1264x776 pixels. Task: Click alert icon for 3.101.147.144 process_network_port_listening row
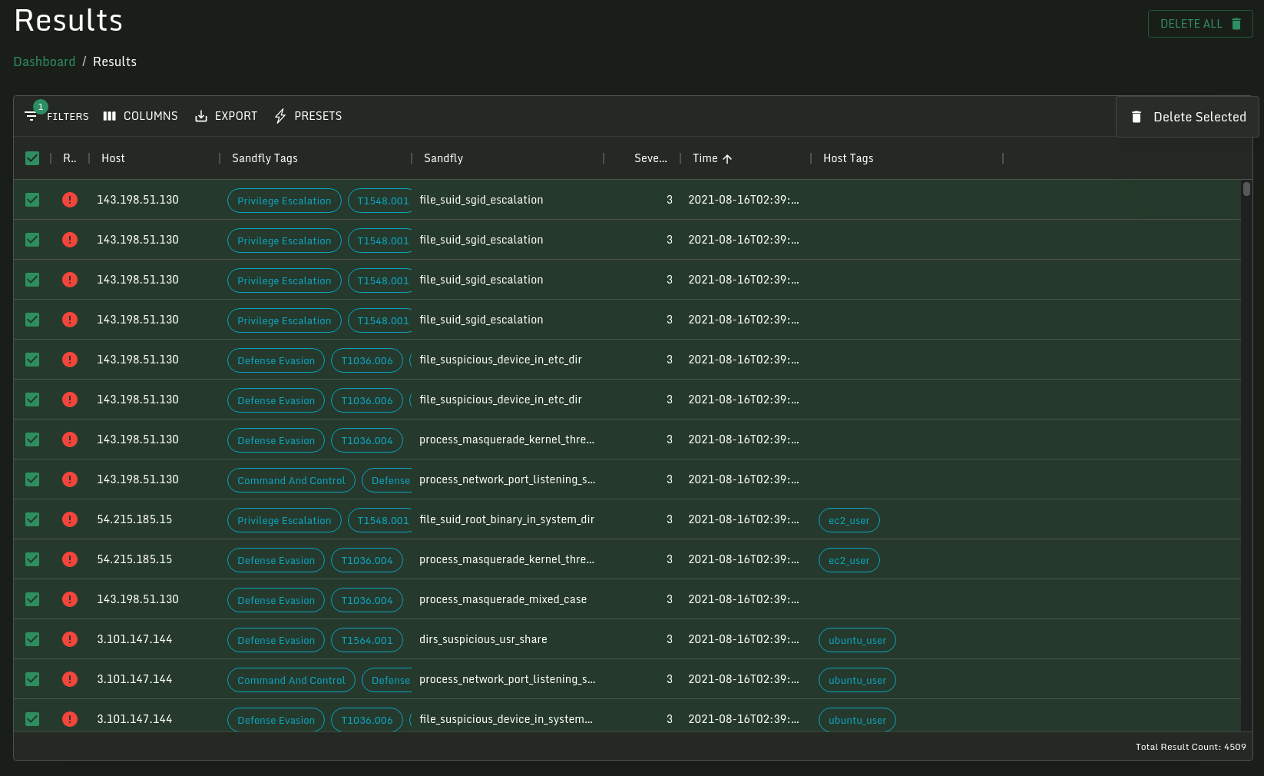pos(70,679)
